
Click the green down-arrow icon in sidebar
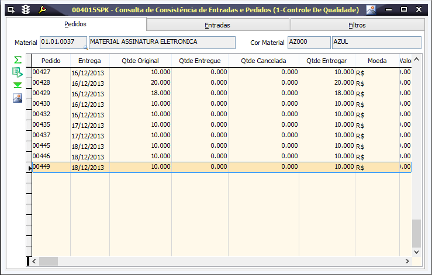[x=18, y=85]
